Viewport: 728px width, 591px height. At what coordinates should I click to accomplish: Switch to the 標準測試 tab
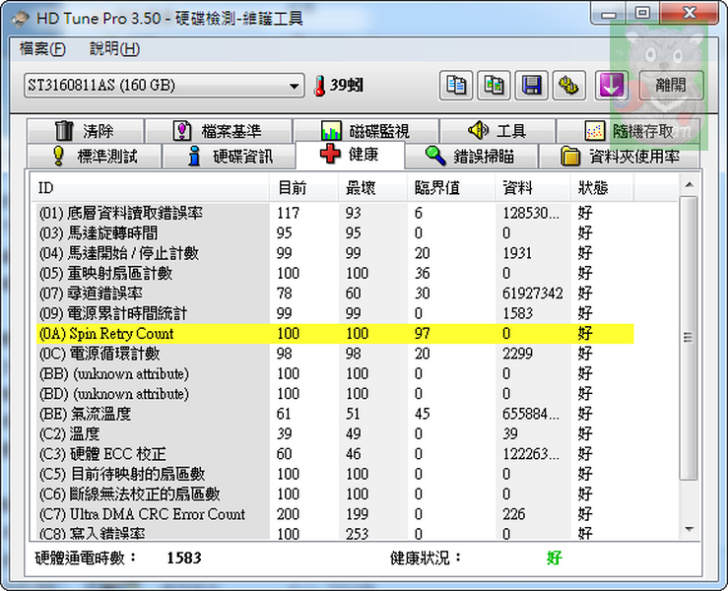(95, 156)
